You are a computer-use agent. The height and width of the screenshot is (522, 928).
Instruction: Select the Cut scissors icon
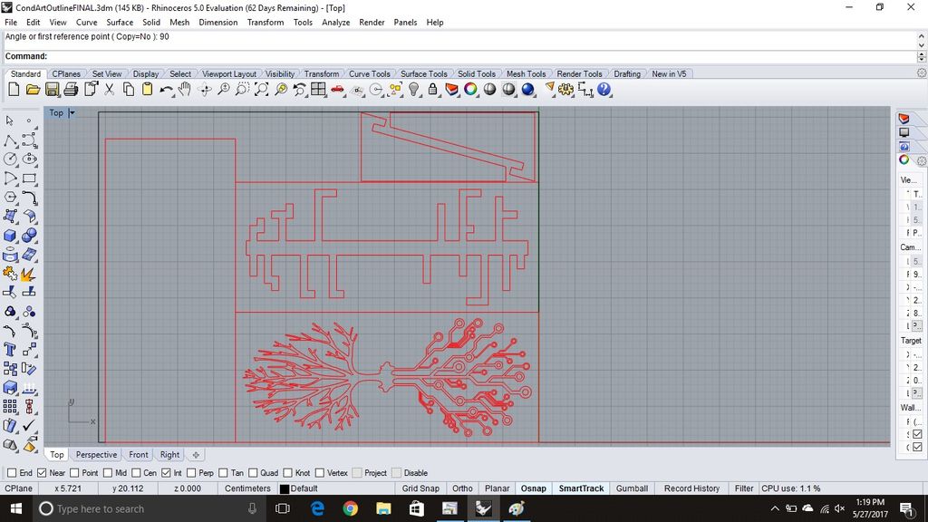[109, 90]
